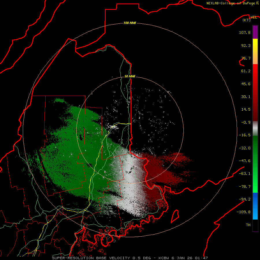Click the -78.7 velocity scale value
This screenshot has width=260, height=260.
(245, 187)
